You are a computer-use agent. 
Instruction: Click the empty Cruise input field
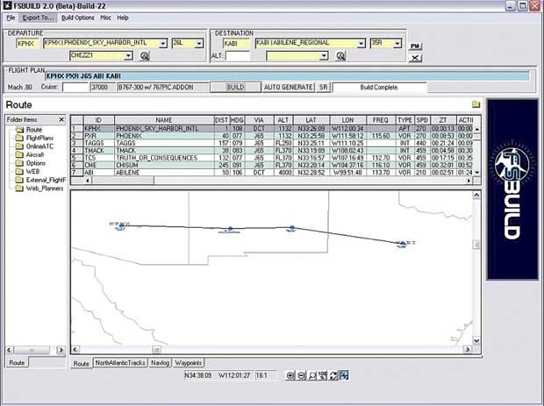point(75,88)
